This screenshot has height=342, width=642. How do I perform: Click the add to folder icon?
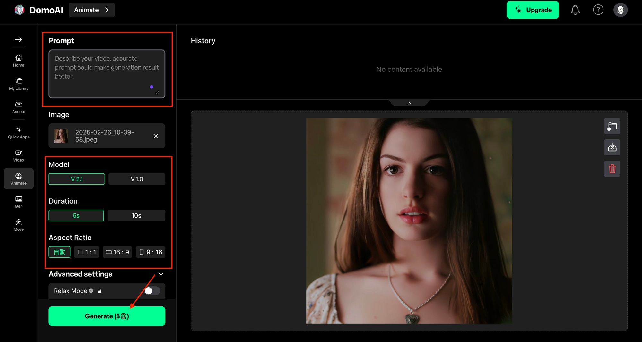tap(612, 126)
